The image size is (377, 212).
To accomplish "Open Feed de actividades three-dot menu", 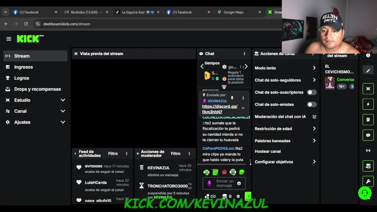I will pyautogui.click(x=127, y=154).
